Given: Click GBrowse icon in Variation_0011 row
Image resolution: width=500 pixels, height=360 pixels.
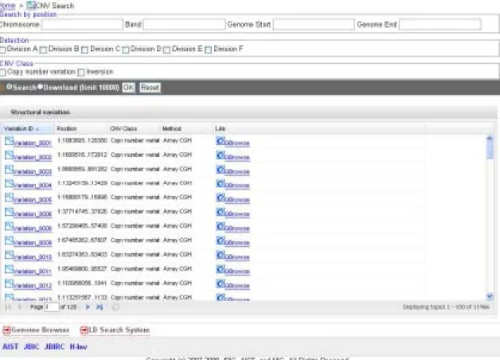Looking at the screenshot, I should tap(221, 269).
